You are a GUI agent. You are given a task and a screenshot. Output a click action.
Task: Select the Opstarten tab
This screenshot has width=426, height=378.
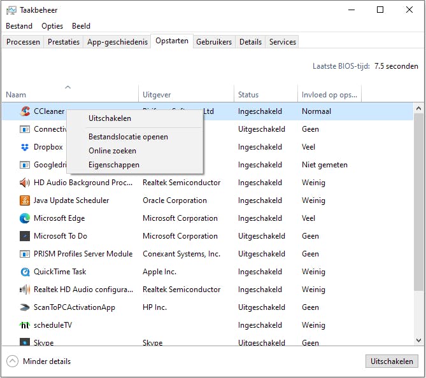172,41
